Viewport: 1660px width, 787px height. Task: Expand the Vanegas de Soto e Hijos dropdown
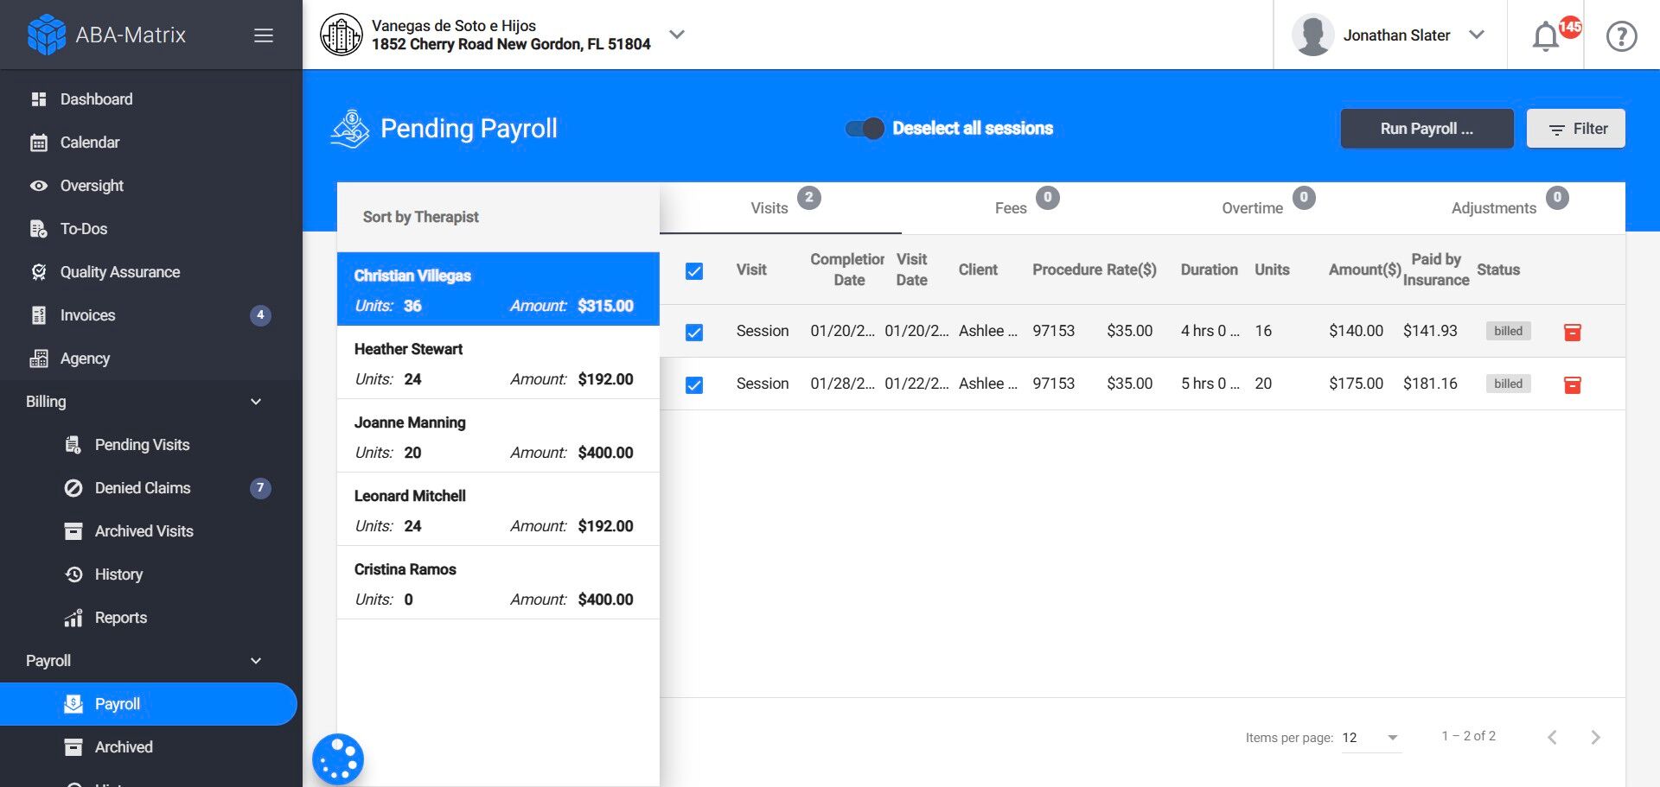677,35
